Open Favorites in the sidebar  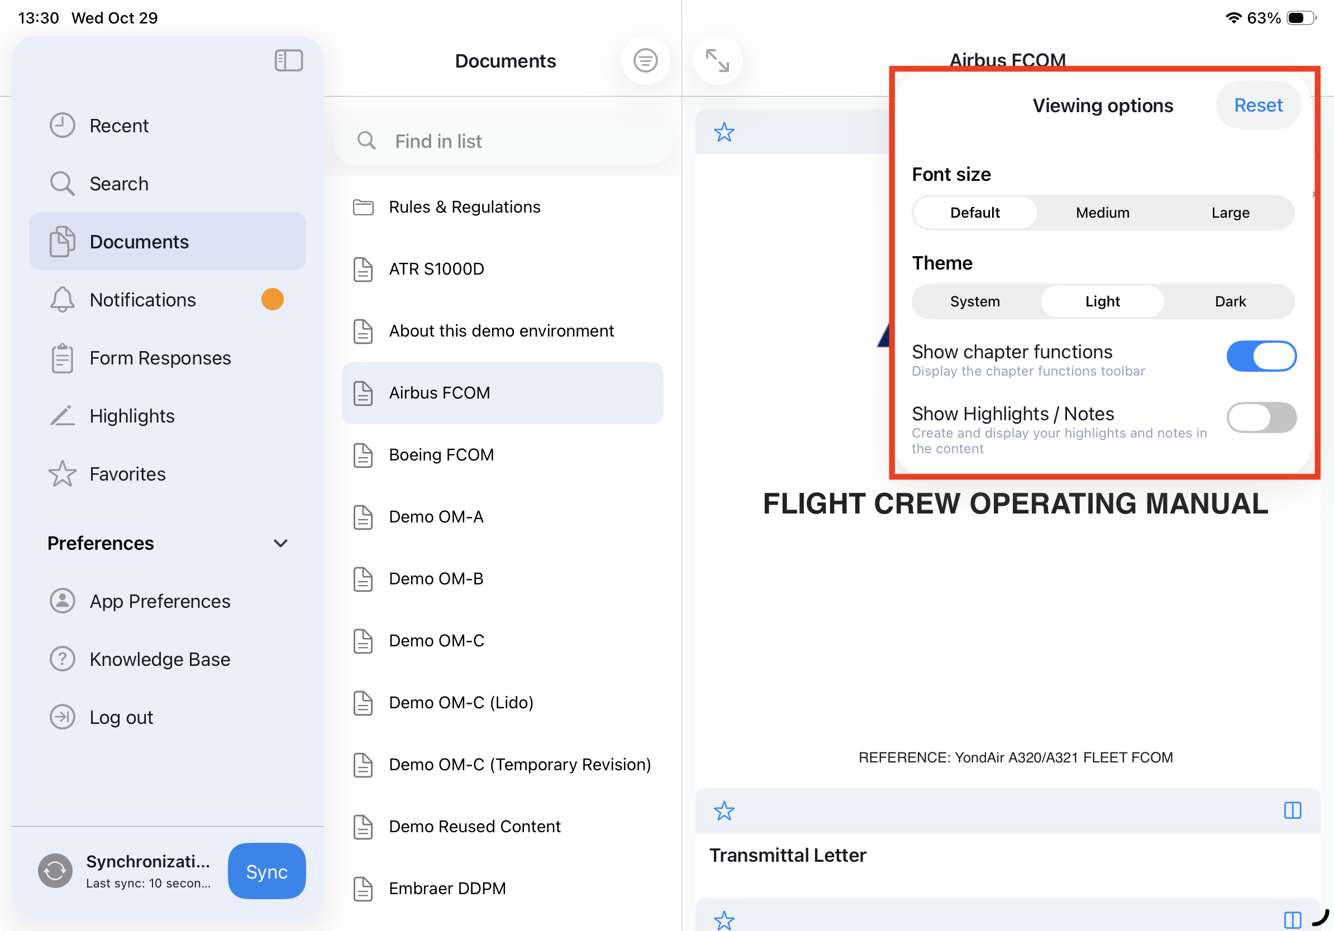(x=127, y=474)
